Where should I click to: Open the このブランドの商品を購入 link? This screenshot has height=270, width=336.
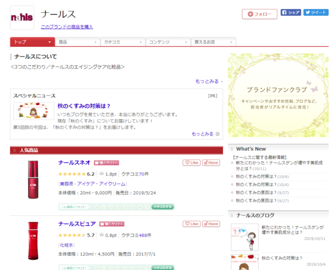[x=67, y=27]
